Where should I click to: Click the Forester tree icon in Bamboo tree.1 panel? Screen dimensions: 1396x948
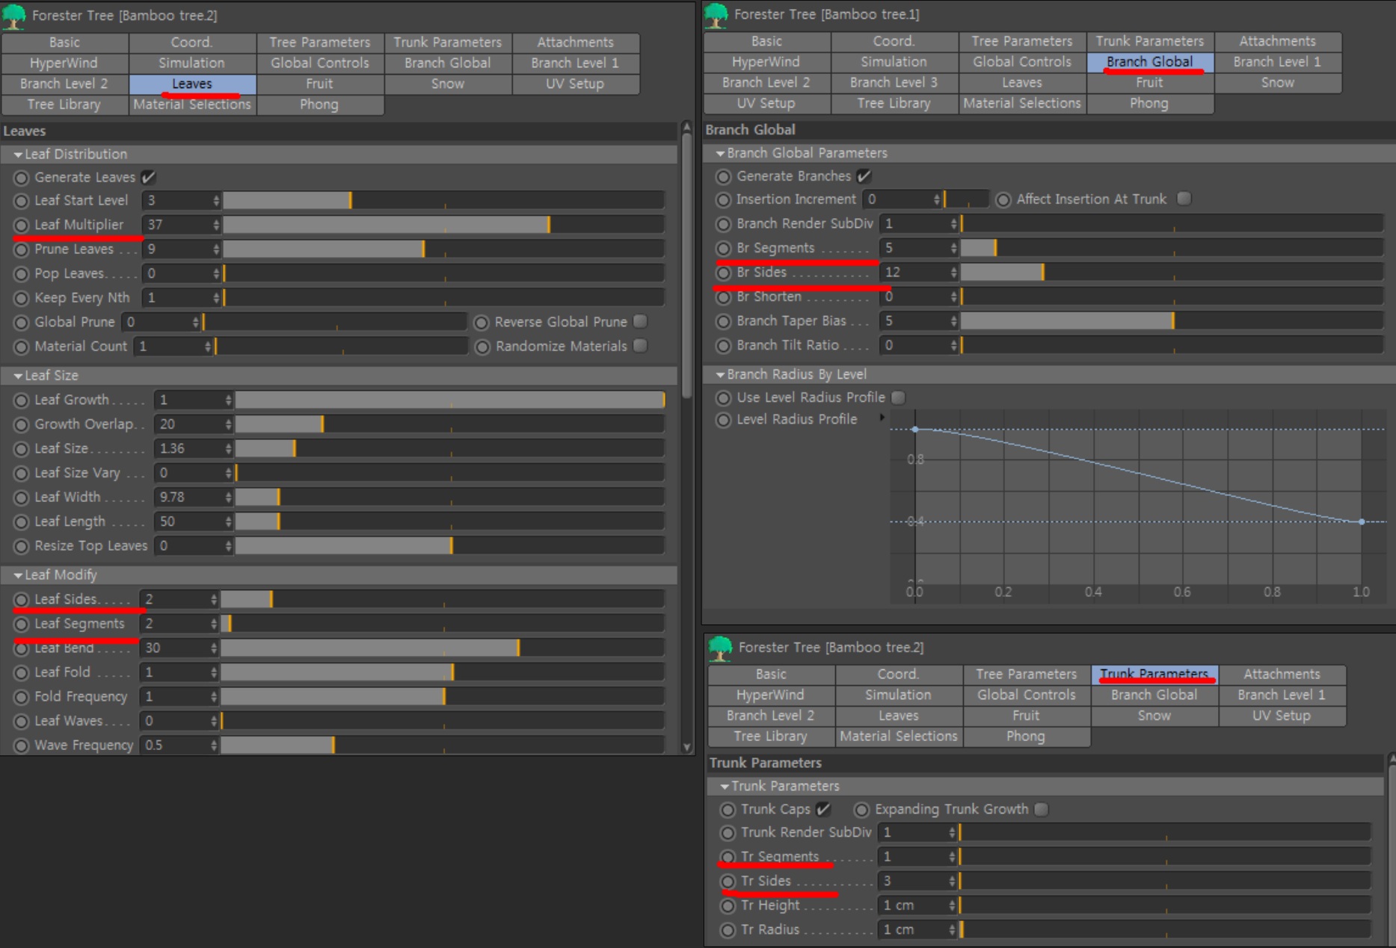tap(716, 14)
